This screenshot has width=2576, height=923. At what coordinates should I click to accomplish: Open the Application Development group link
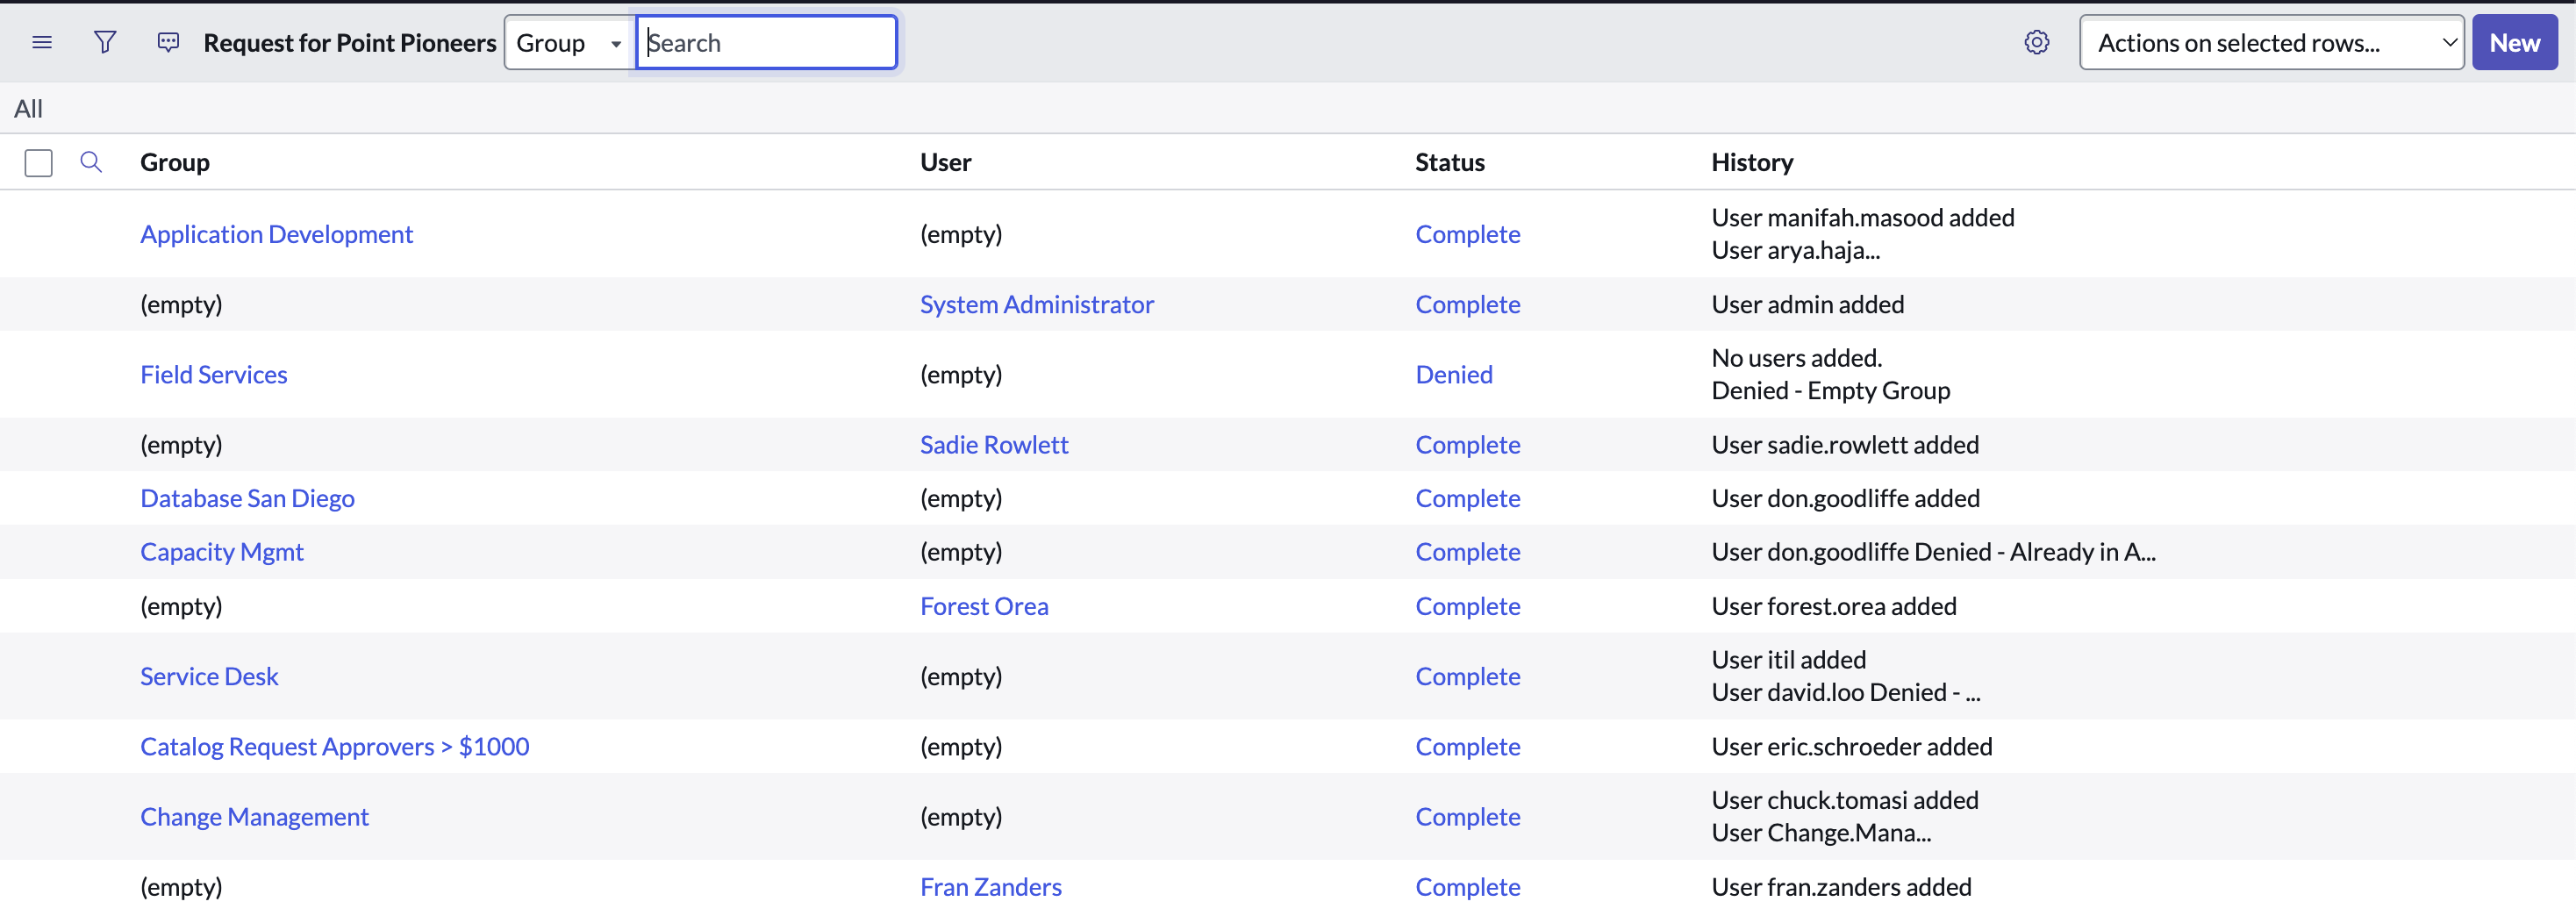coord(276,234)
